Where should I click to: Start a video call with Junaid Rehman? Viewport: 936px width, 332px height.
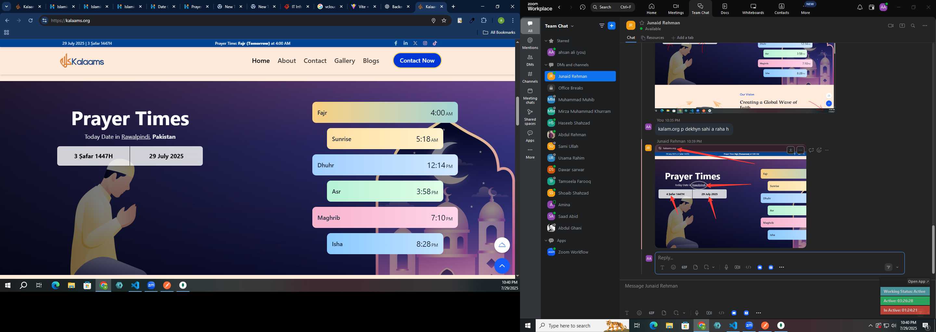pos(890,26)
